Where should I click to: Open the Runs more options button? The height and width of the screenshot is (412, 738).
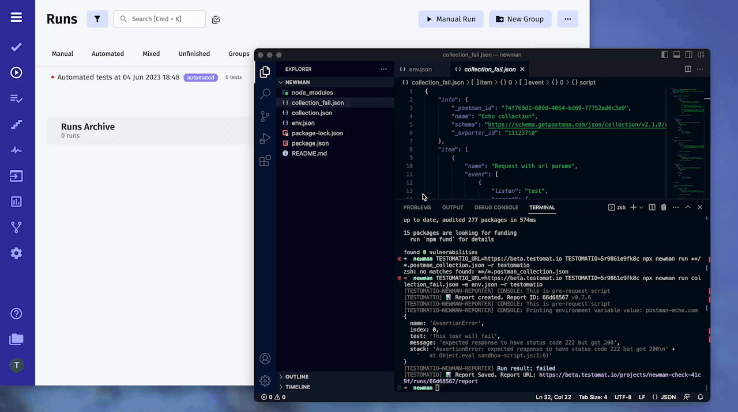[x=568, y=19]
